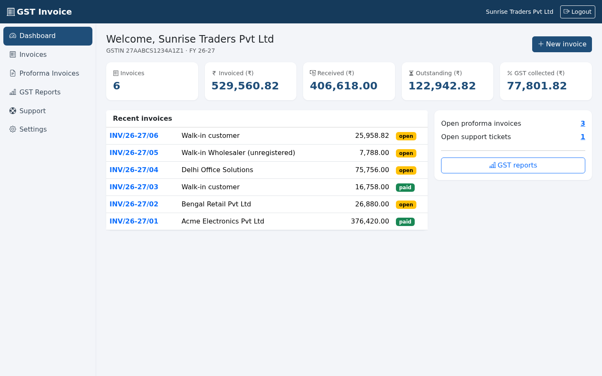This screenshot has width=602, height=376.
Task: Click the amount 376,420.00
Action: pos(370,221)
